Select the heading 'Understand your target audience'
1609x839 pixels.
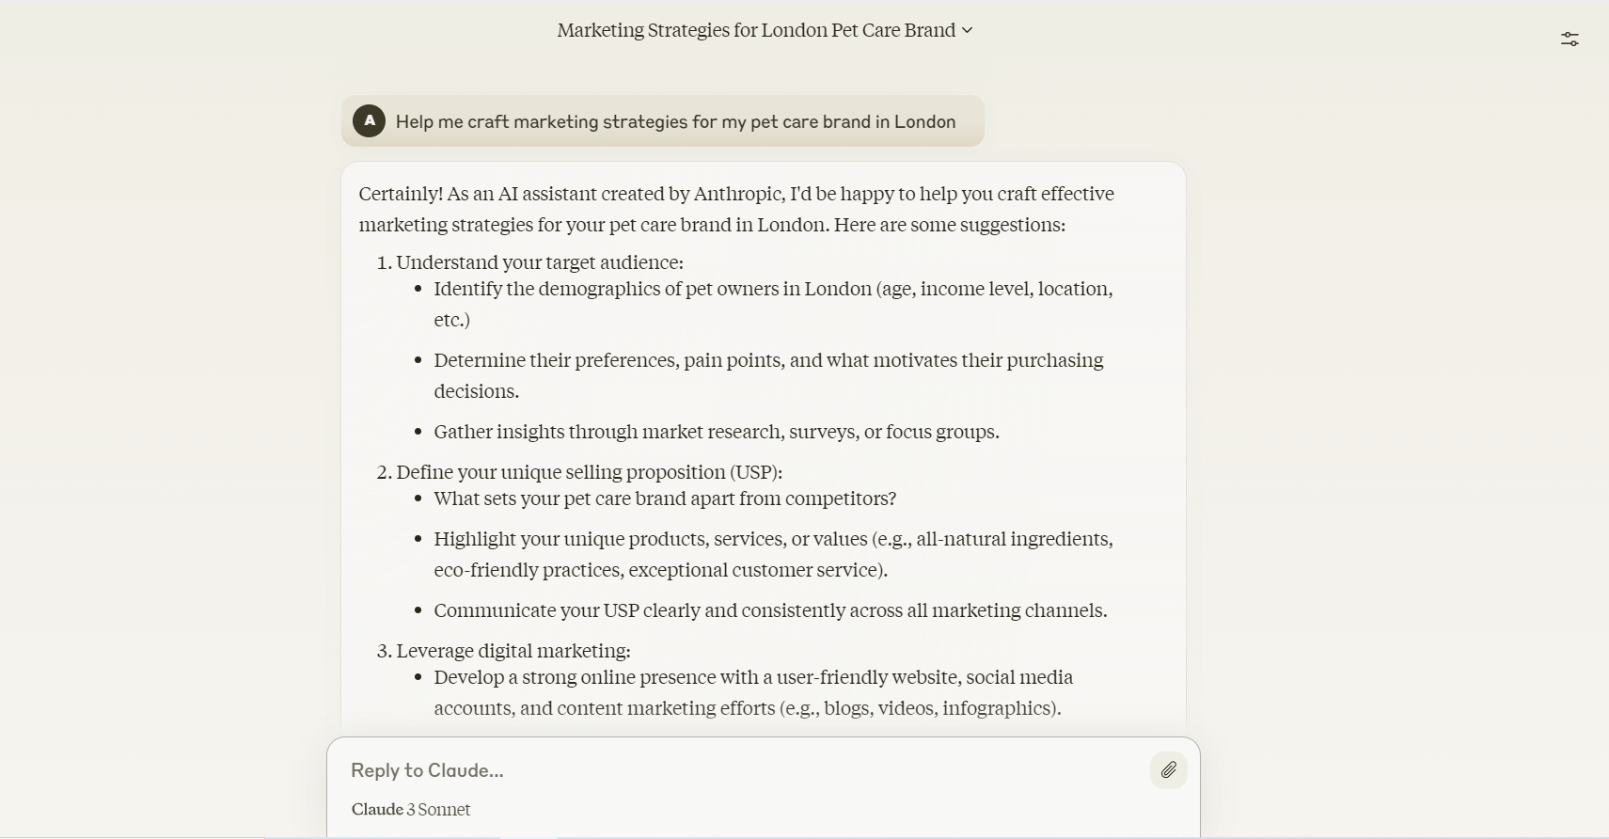(539, 262)
